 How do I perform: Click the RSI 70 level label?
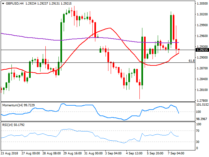pyautogui.click(x=198, y=131)
